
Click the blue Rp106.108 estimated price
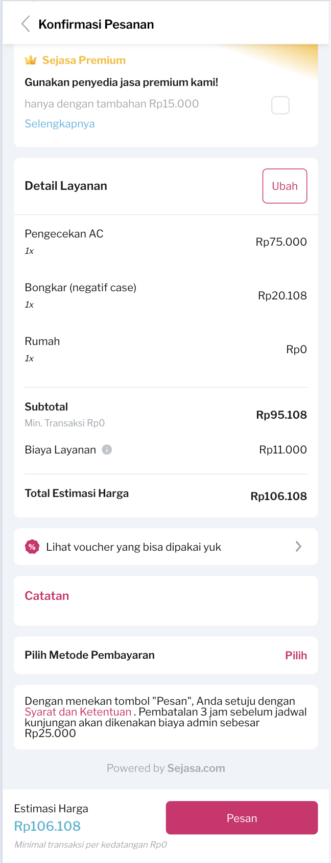[x=48, y=826]
